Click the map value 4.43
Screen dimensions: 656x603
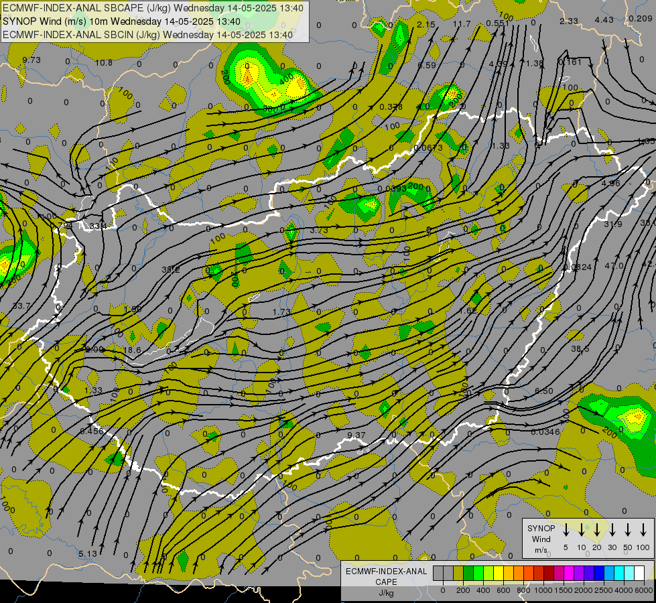point(604,19)
